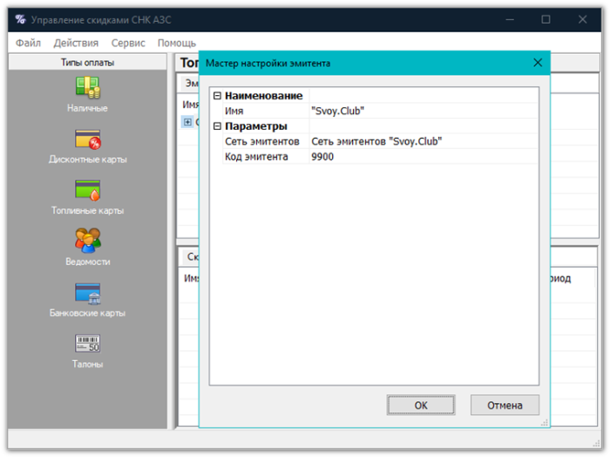This screenshot has width=610, height=457.
Task: Select the Топливные карты fuel cards icon
Action: coord(87,190)
